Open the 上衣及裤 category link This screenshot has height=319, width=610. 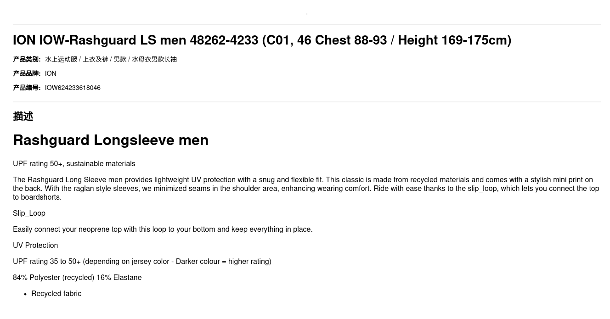coord(95,59)
